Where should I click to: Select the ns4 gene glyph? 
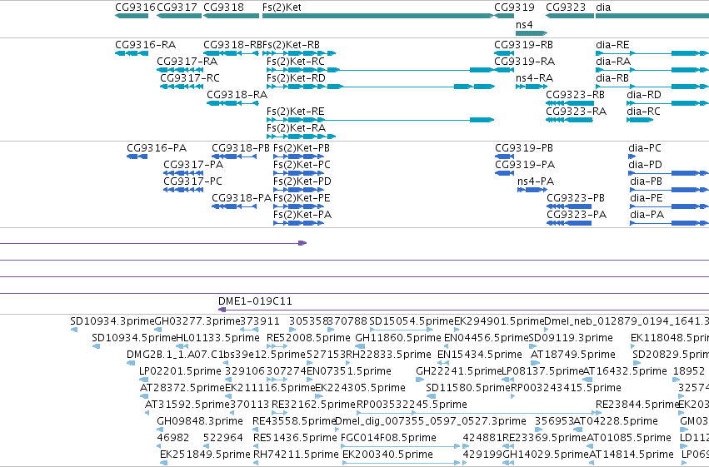(x=532, y=33)
